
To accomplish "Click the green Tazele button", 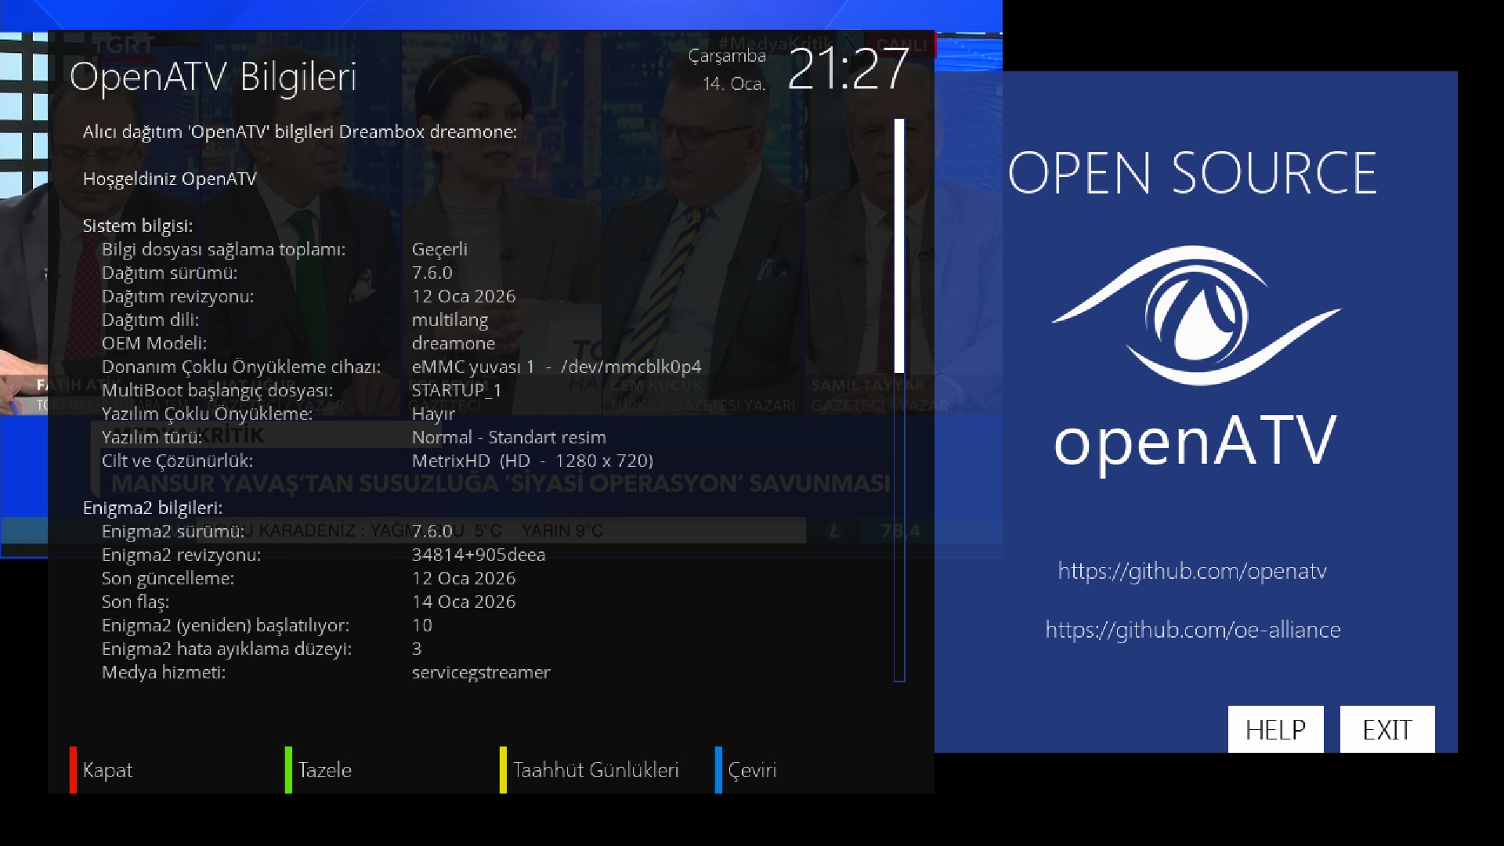I will 324,770.
